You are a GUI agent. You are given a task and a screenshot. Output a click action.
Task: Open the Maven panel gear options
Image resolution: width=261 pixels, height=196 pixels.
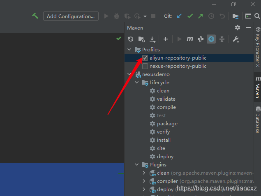pyautogui.click(x=237, y=28)
